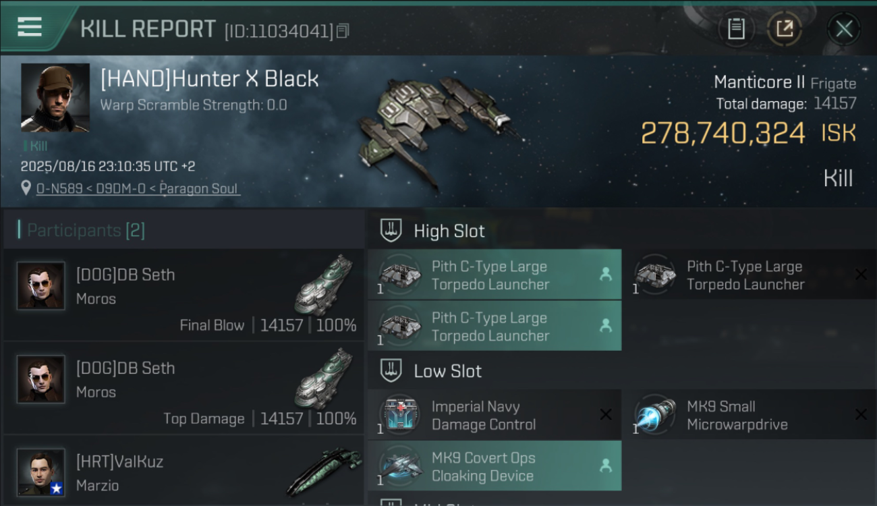Click the Marzio ship icon beside ValKuz

tap(324, 470)
